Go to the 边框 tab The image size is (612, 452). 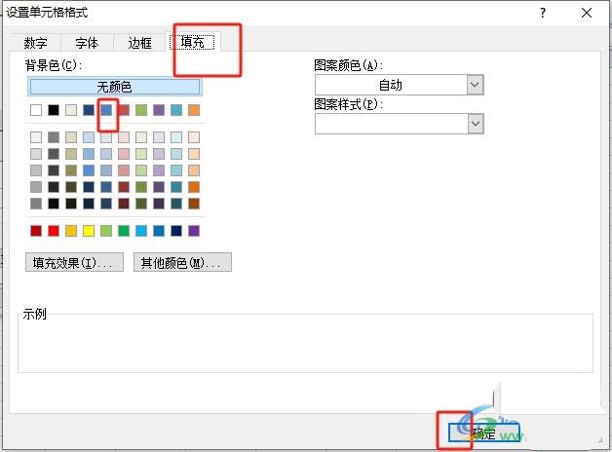[139, 43]
